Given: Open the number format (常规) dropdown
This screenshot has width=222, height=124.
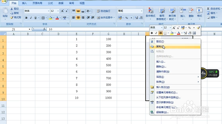Looking at the screenshot, I should (x=141, y=11).
